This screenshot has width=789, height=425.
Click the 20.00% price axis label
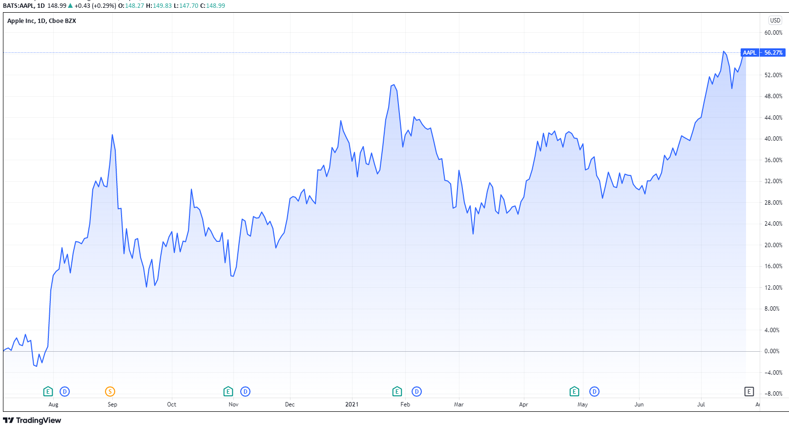773,245
